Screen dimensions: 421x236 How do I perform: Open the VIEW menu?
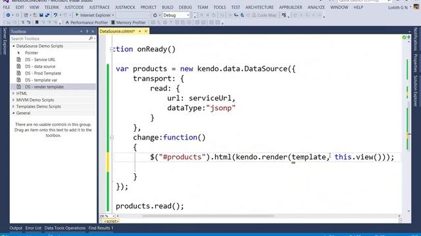pos(34,7)
